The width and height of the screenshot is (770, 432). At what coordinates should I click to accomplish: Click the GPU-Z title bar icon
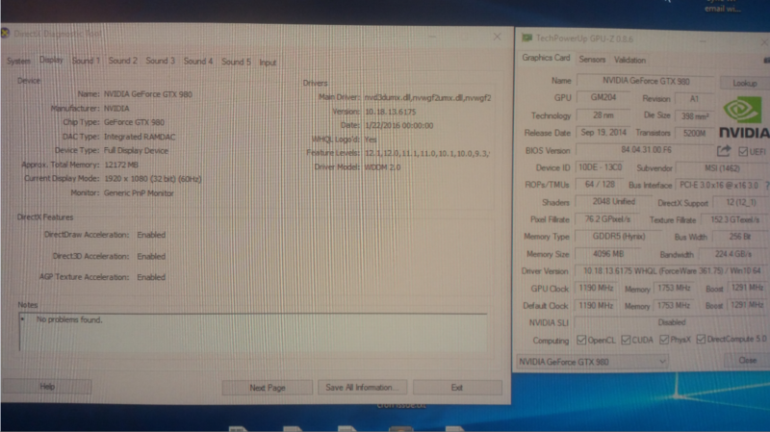click(526, 38)
